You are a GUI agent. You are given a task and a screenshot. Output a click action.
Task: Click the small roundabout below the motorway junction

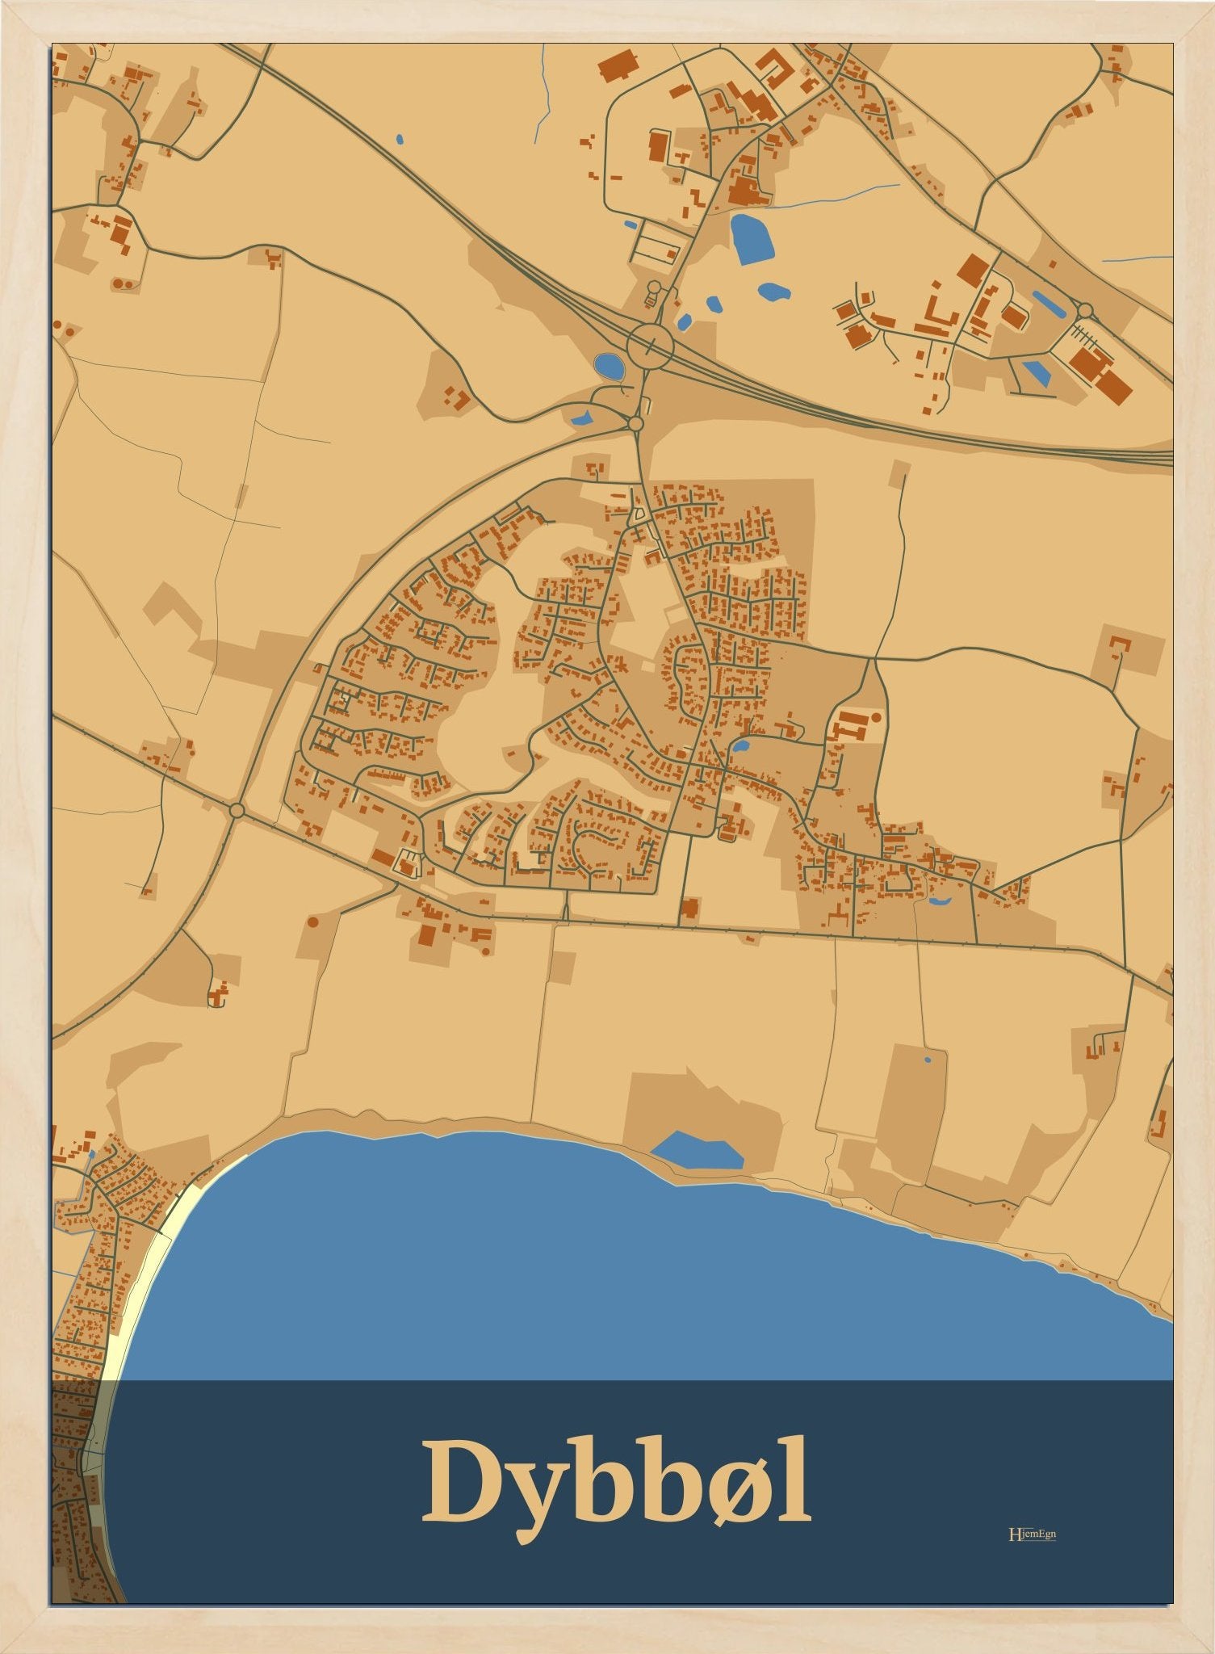coord(635,423)
